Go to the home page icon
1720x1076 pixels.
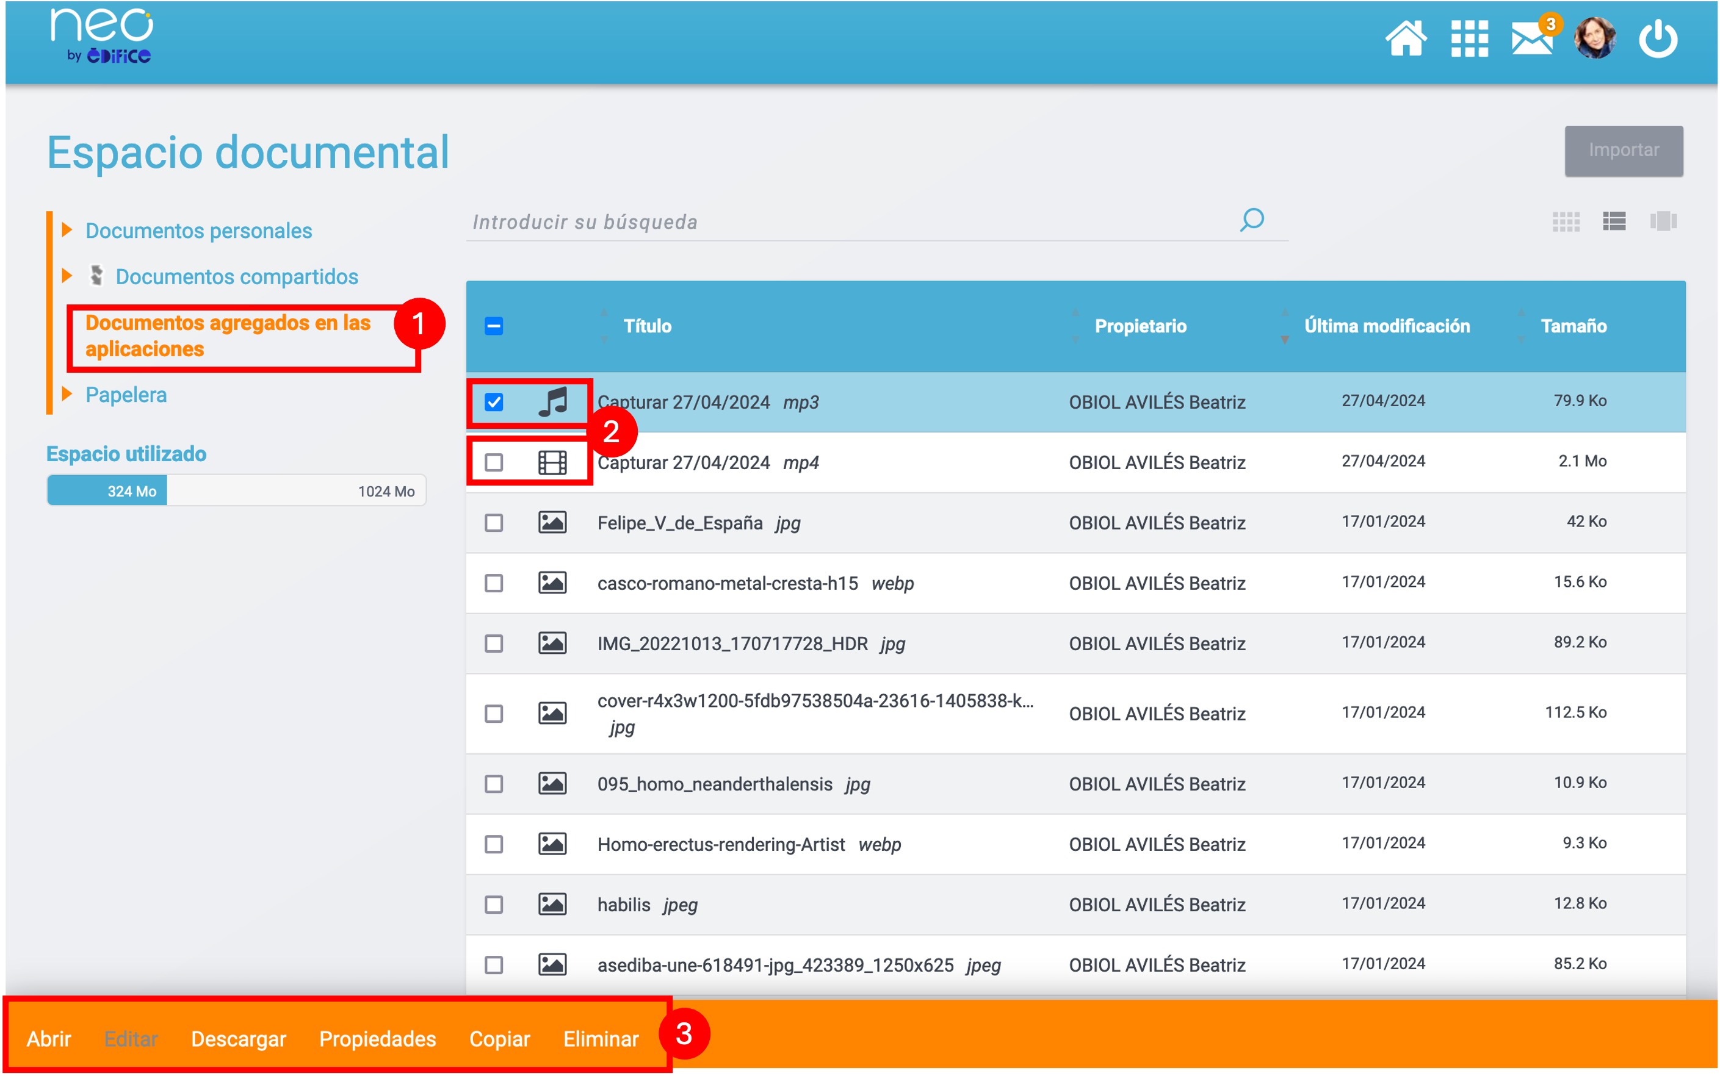tap(1405, 38)
